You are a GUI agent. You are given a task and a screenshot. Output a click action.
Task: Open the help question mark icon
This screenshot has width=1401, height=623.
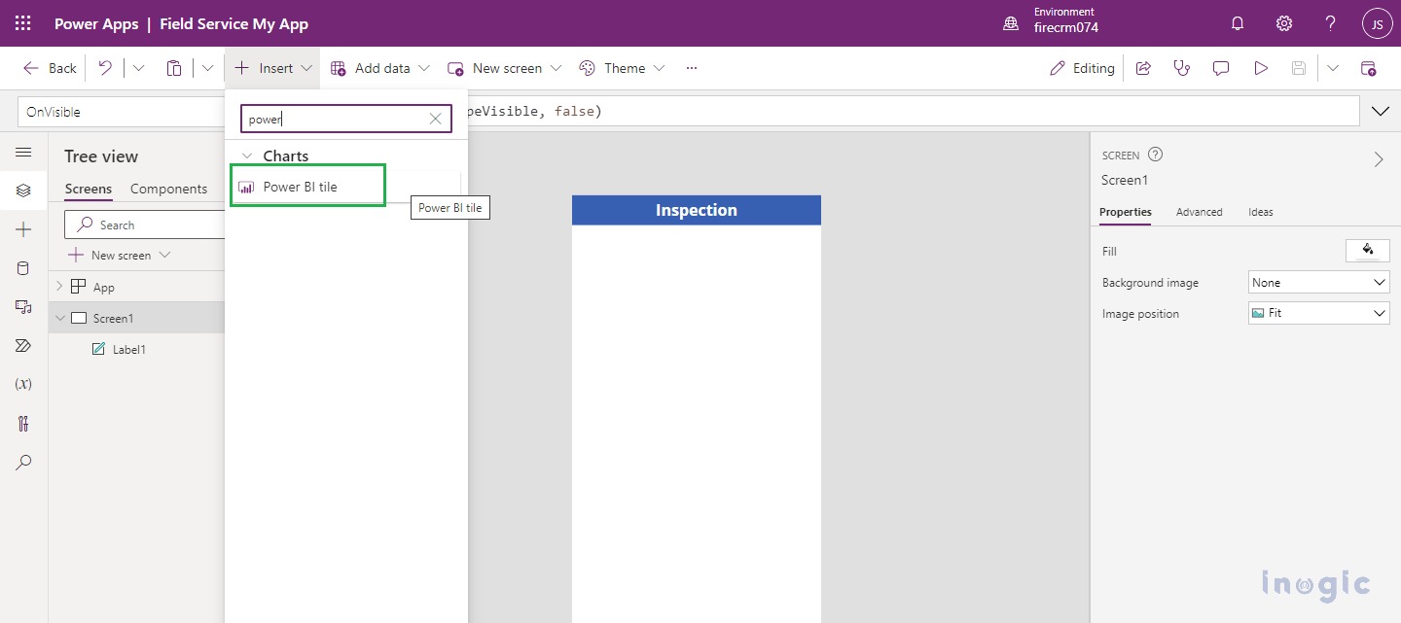coord(1330,23)
